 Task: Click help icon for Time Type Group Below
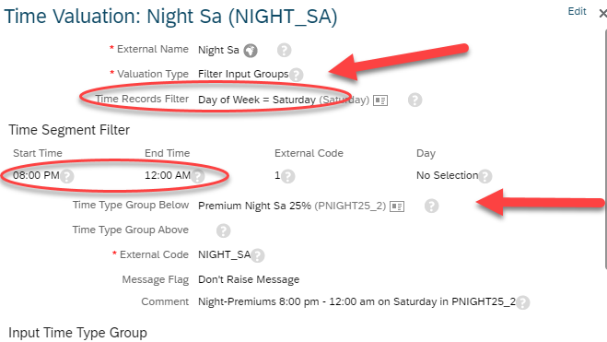[431, 206]
